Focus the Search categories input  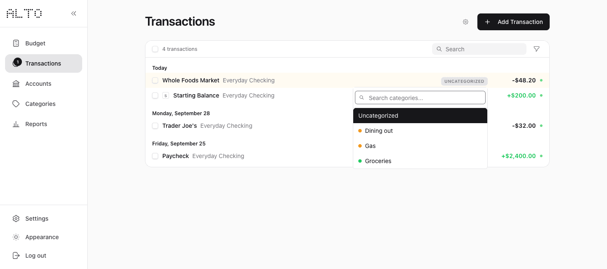coord(420,98)
